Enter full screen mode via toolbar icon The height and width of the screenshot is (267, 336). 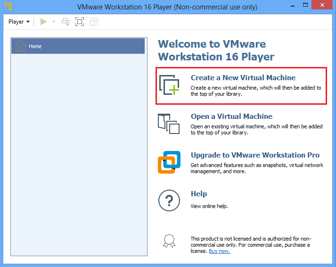(x=80, y=22)
